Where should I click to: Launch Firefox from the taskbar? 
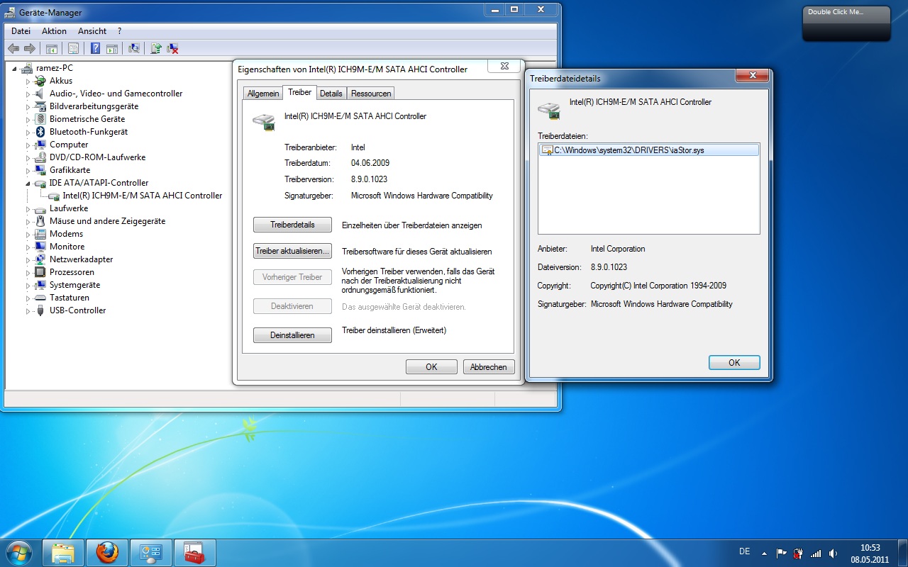pos(107,552)
